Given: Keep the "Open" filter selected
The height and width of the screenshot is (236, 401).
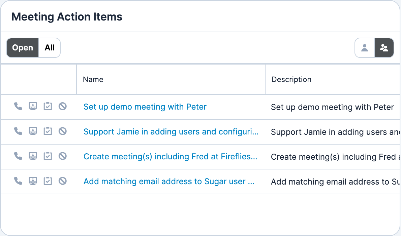Looking at the screenshot, I should tap(22, 48).
